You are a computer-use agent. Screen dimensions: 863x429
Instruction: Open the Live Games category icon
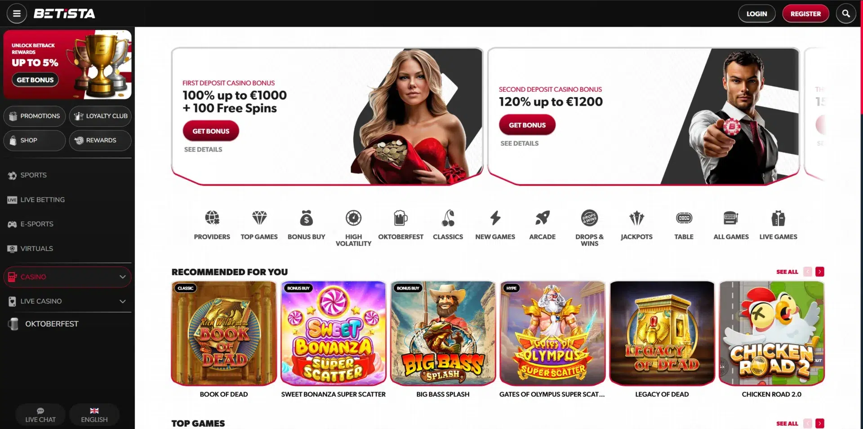click(778, 218)
